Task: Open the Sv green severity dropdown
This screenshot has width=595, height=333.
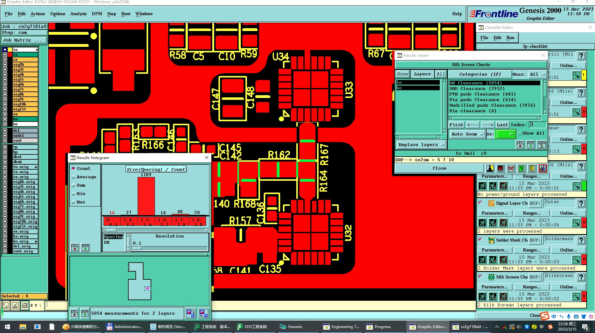Action: (x=505, y=134)
